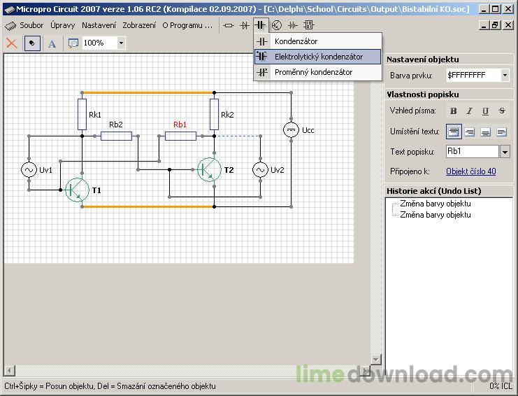This screenshot has width=518, height=396.
Task: Toggle underline font style for label
Action: (x=485, y=111)
